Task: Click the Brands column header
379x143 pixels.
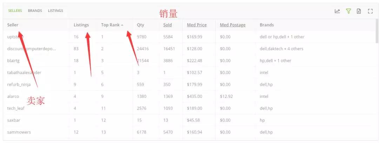Action: click(267, 25)
